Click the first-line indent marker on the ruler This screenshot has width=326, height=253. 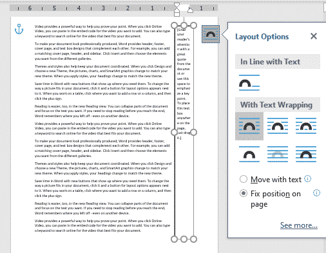[x=177, y=6]
